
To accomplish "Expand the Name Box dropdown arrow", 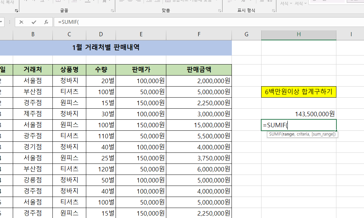I will click(x=1, y=22).
